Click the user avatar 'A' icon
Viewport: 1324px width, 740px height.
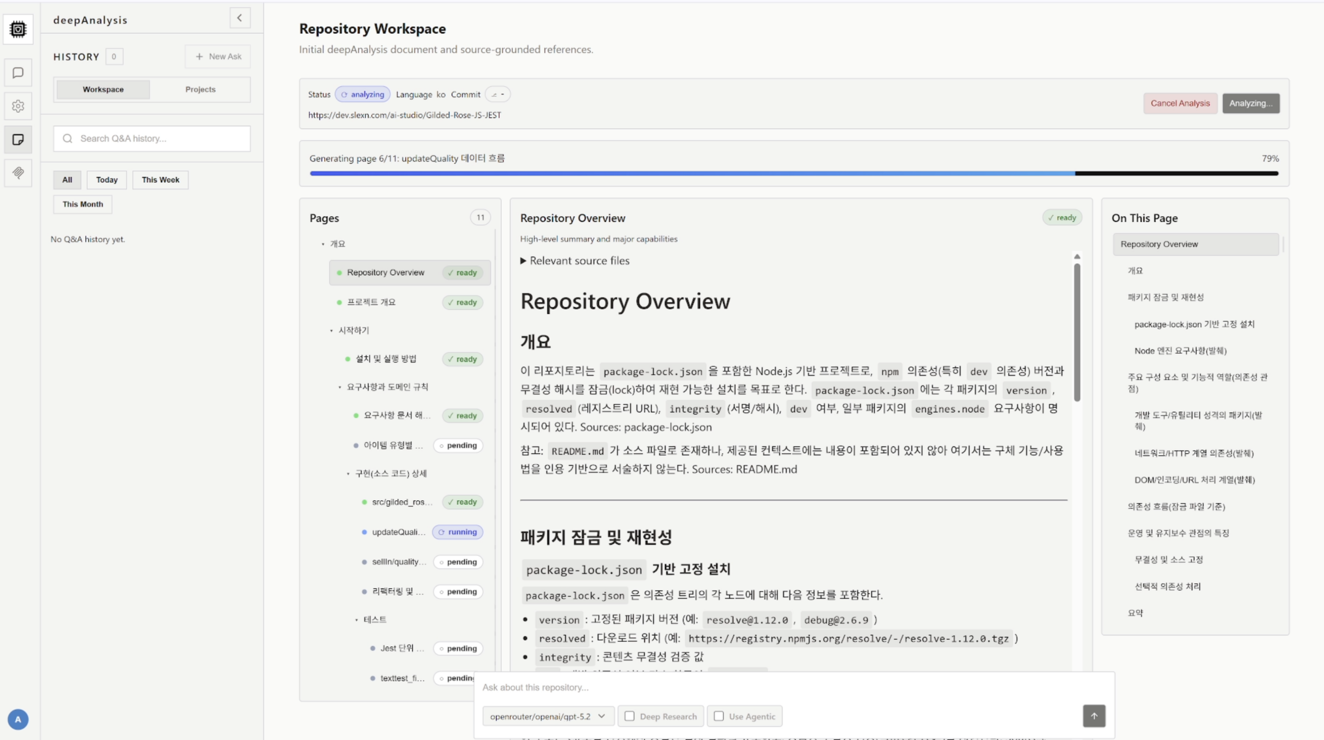click(18, 719)
